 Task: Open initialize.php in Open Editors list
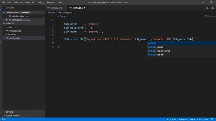(24, 16)
